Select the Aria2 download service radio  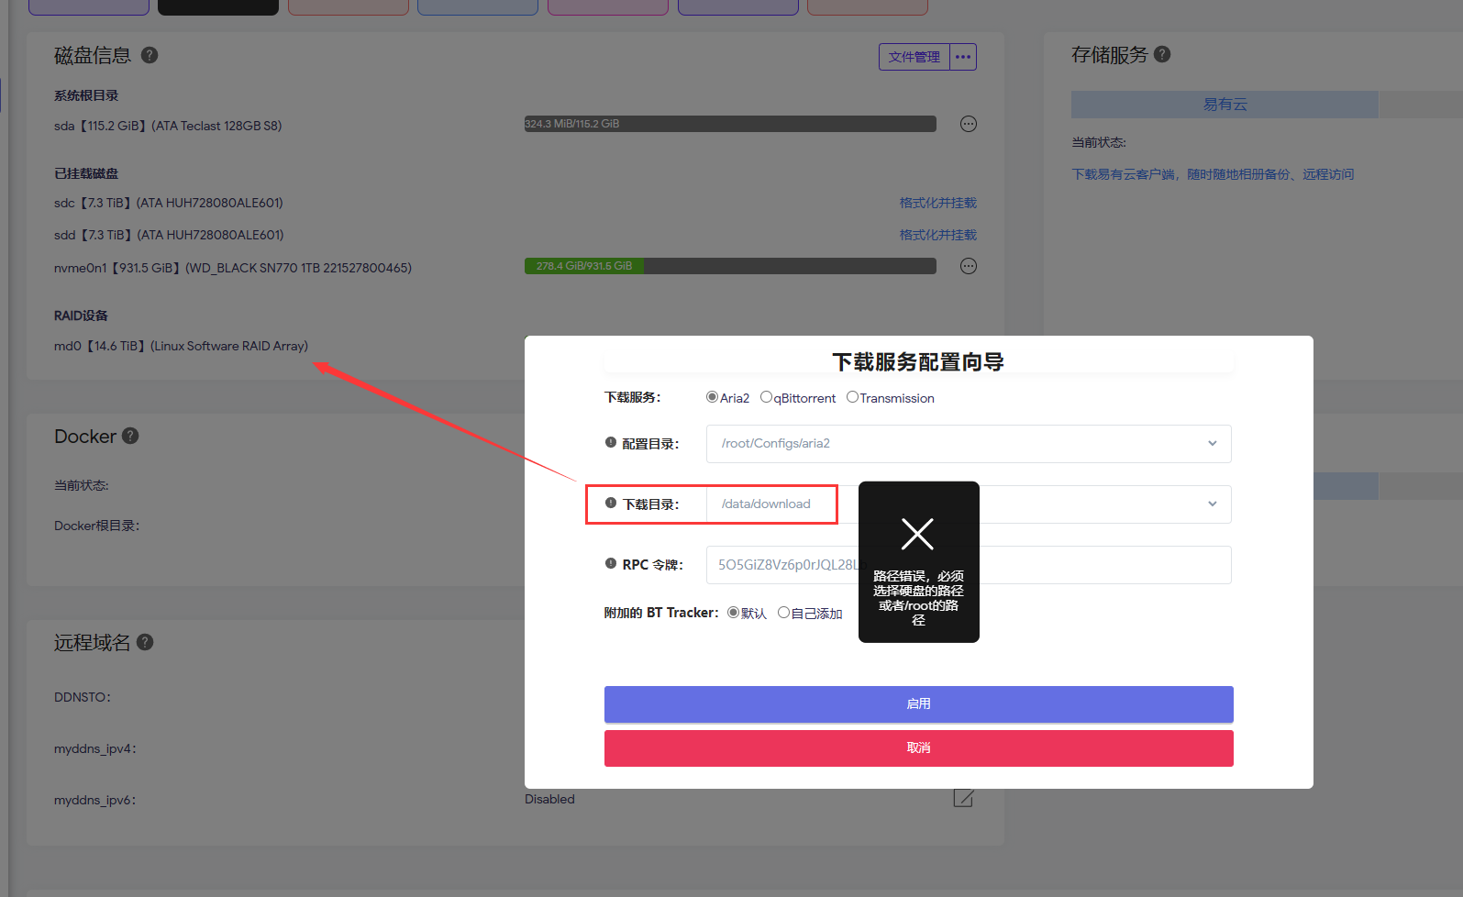[x=712, y=397]
